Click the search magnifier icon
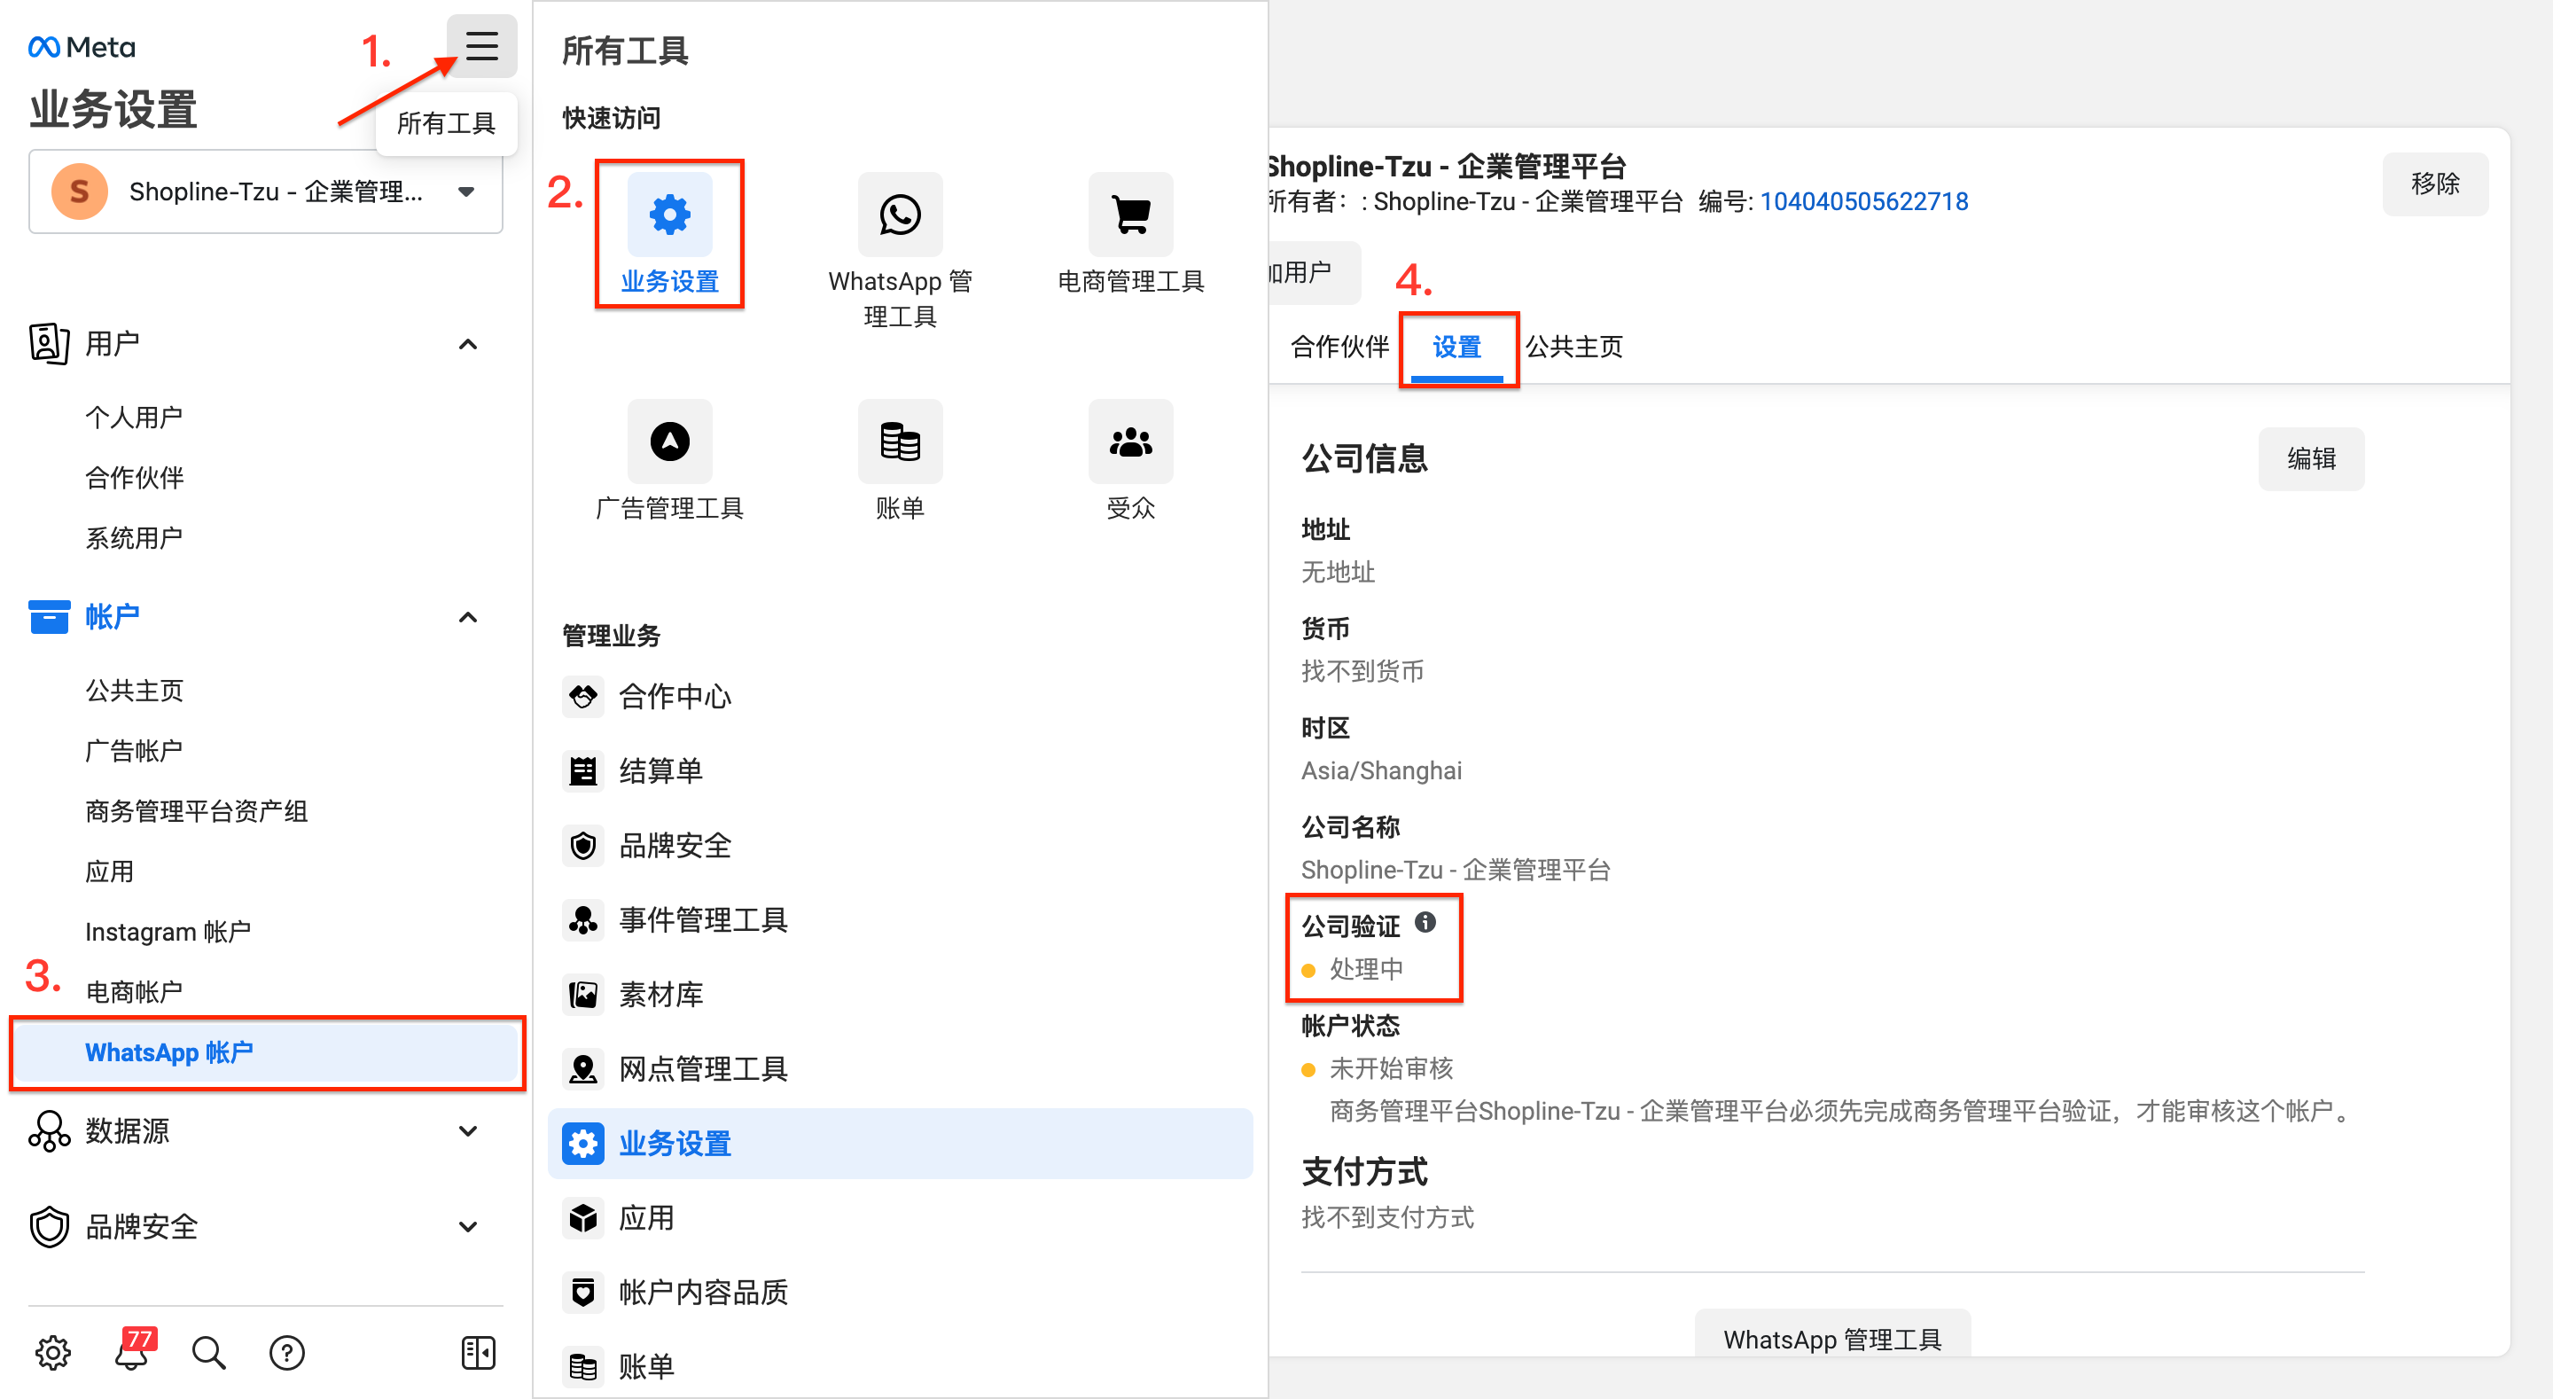The height and width of the screenshot is (1399, 2553). pyautogui.click(x=208, y=1352)
